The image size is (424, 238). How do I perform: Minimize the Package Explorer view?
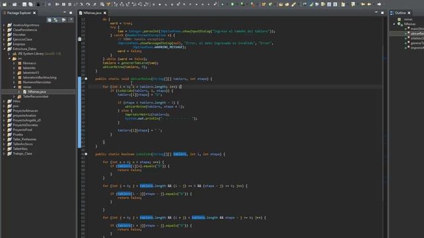[65, 13]
